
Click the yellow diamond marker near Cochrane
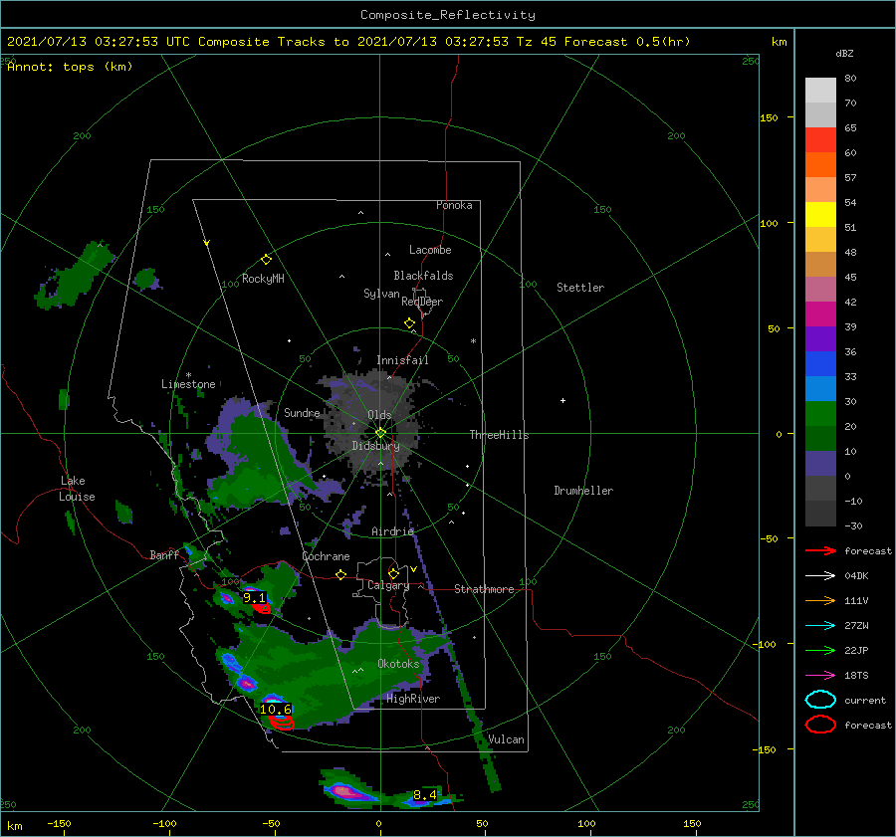tap(341, 575)
